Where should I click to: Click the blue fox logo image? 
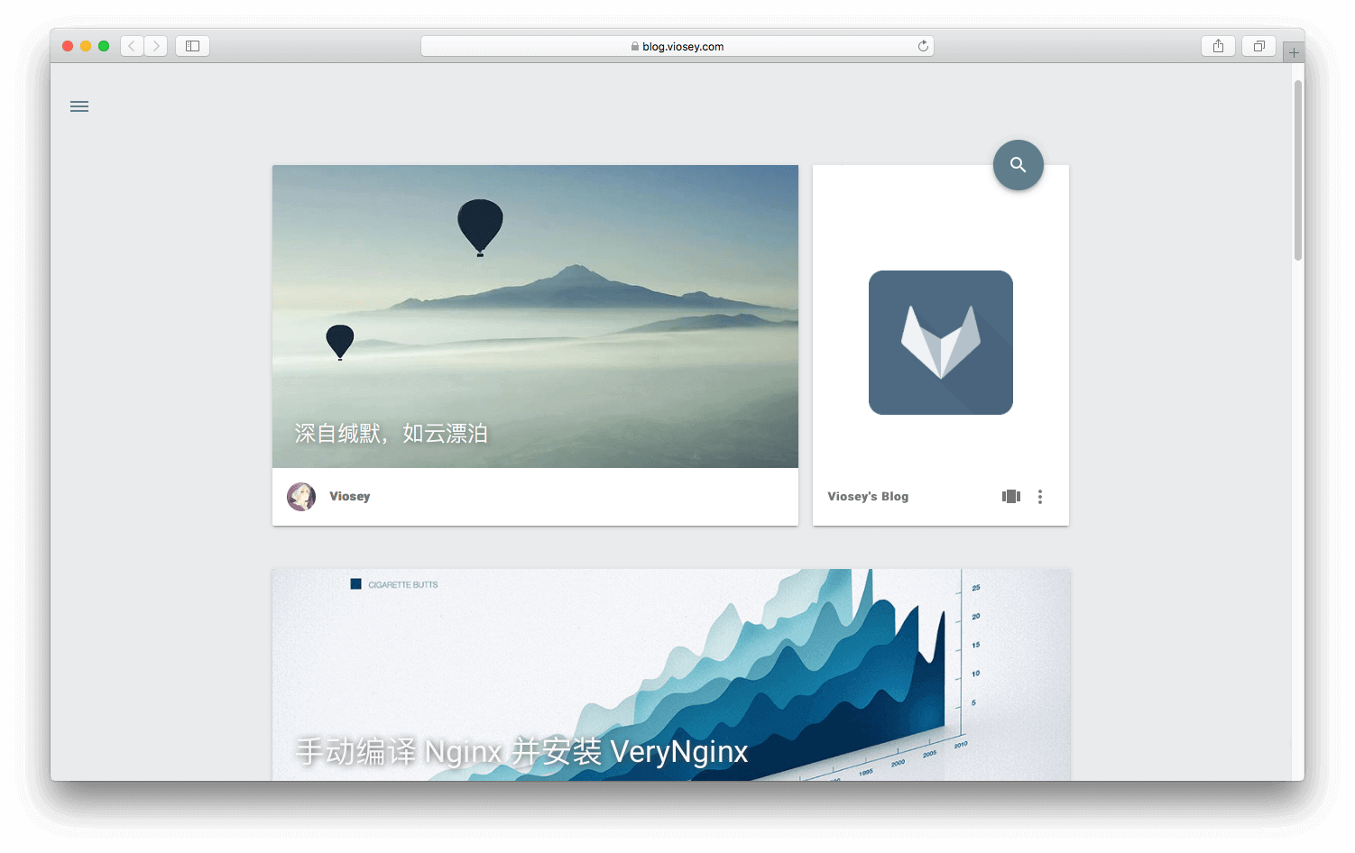tap(940, 343)
